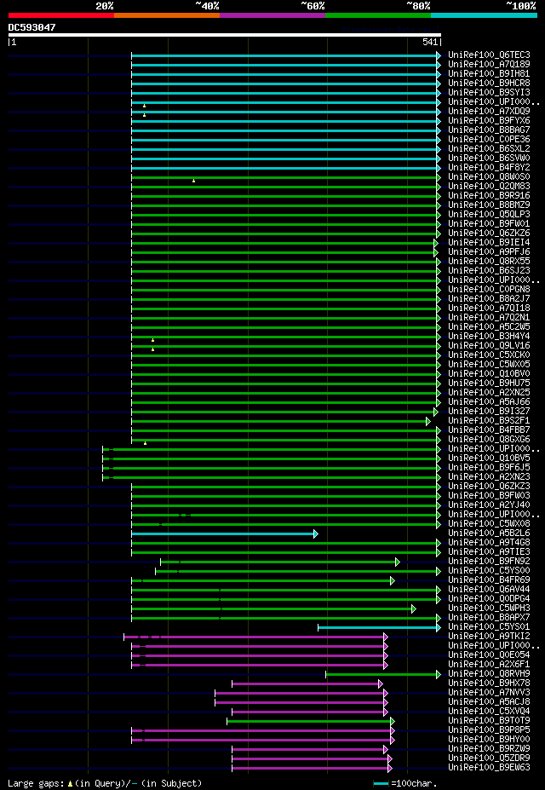Viewport: 545px width, 790px height.
Task: Select hit label UniRef100_A9TKI2
Action: click(489, 637)
